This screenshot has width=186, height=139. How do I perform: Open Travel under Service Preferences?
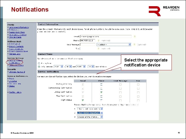coord(12,79)
